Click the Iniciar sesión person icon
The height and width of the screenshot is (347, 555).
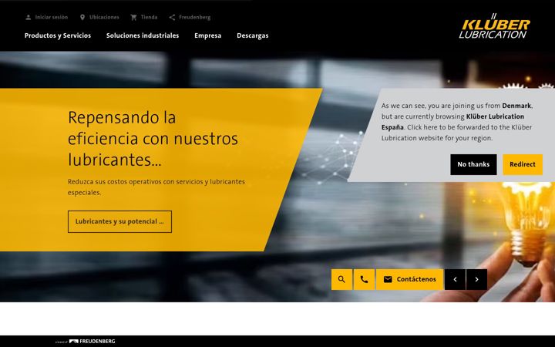click(29, 17)
